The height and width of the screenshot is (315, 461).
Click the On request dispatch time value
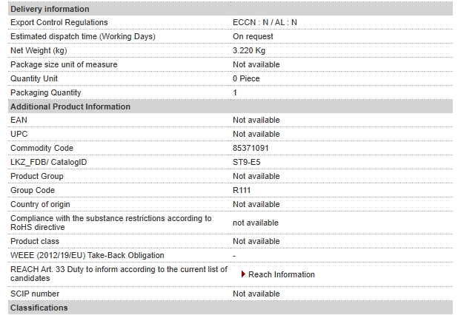pos(253,37)
